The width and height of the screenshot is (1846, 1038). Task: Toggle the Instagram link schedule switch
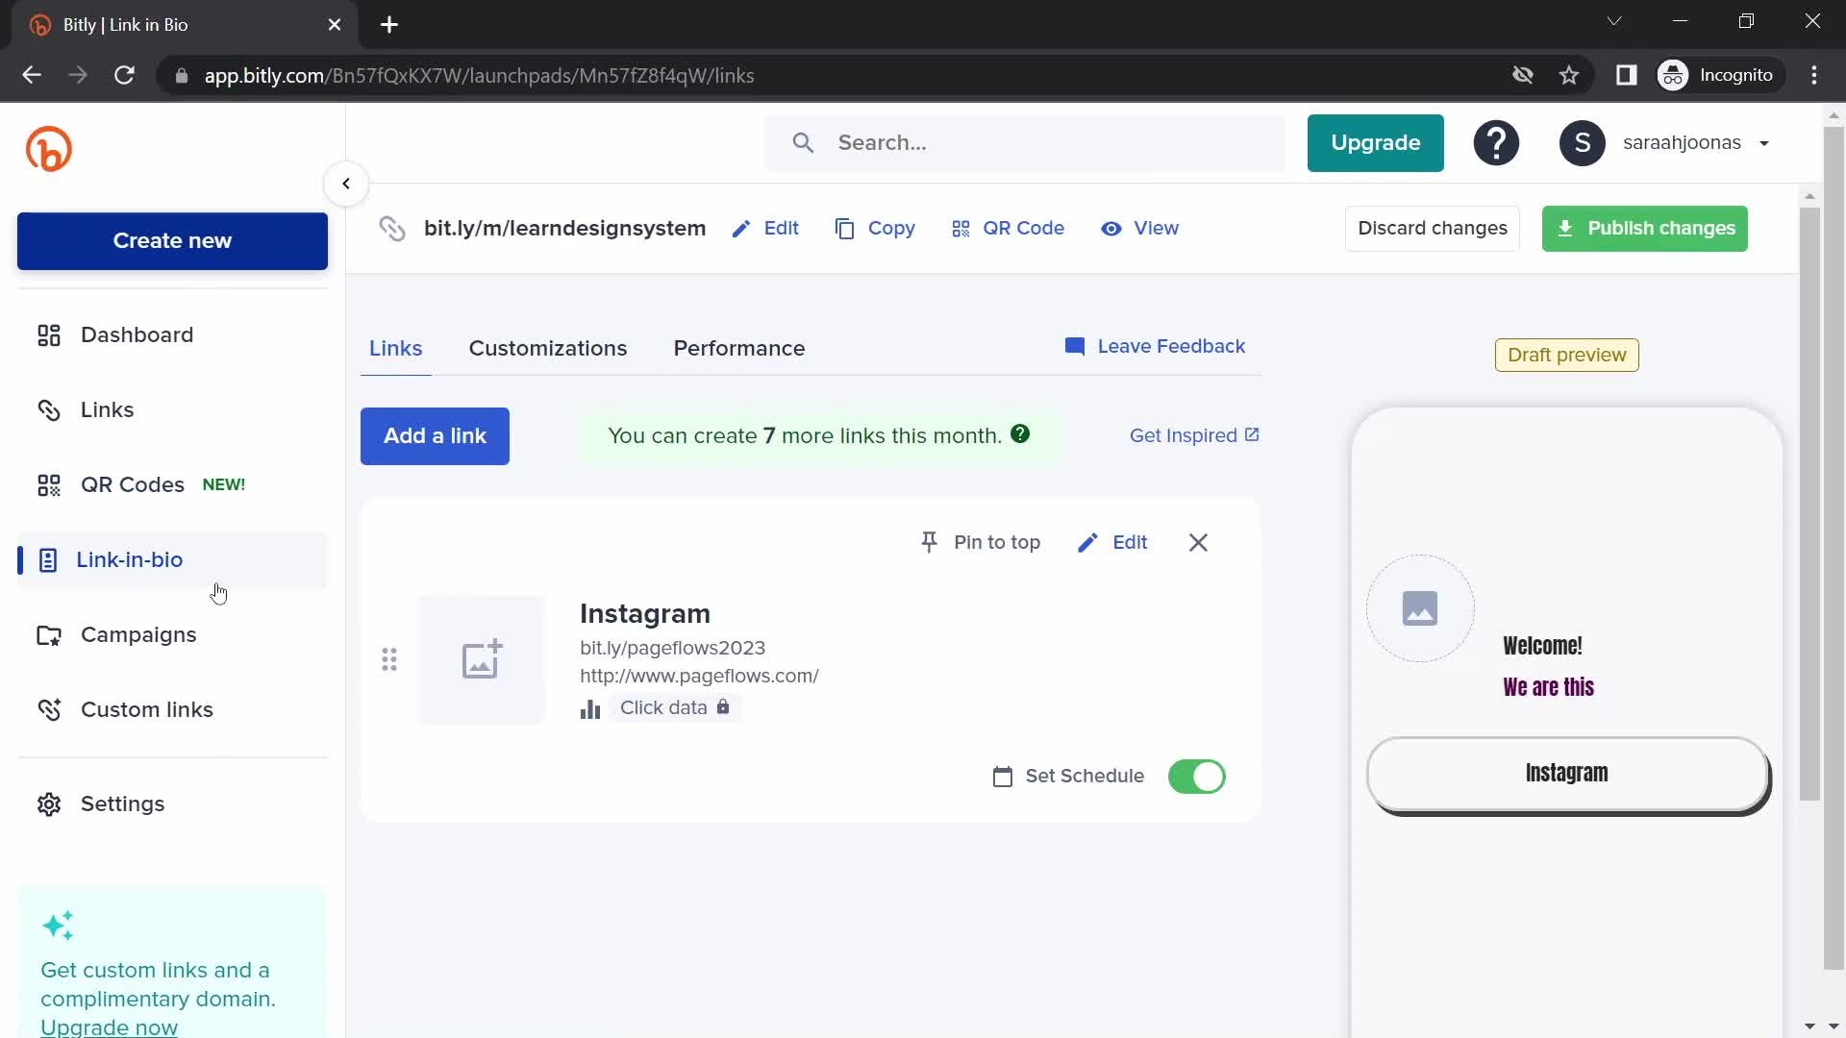(1197, 776)
